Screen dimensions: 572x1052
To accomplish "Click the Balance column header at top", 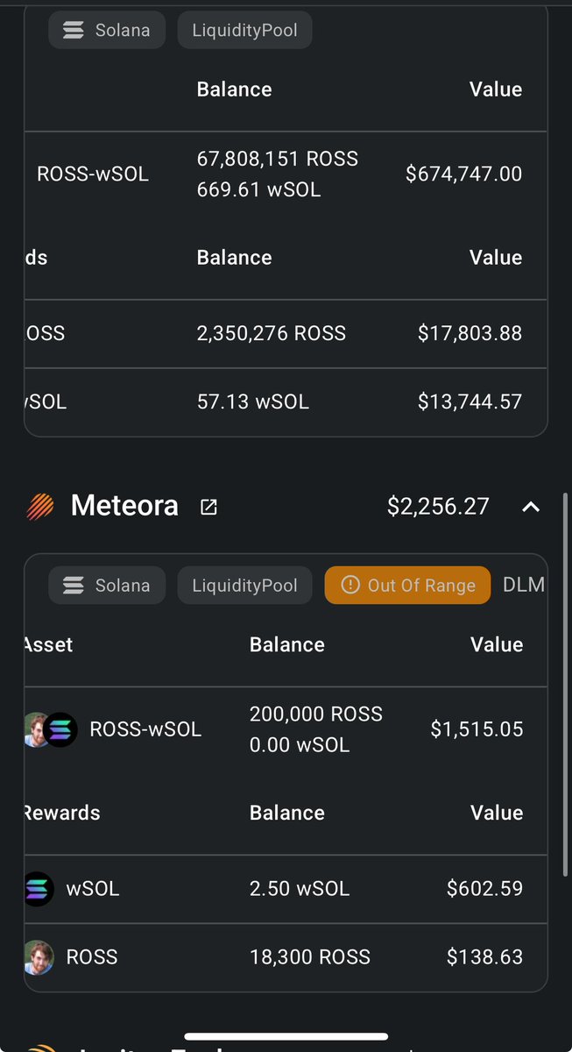I will (x=234, y=89).
